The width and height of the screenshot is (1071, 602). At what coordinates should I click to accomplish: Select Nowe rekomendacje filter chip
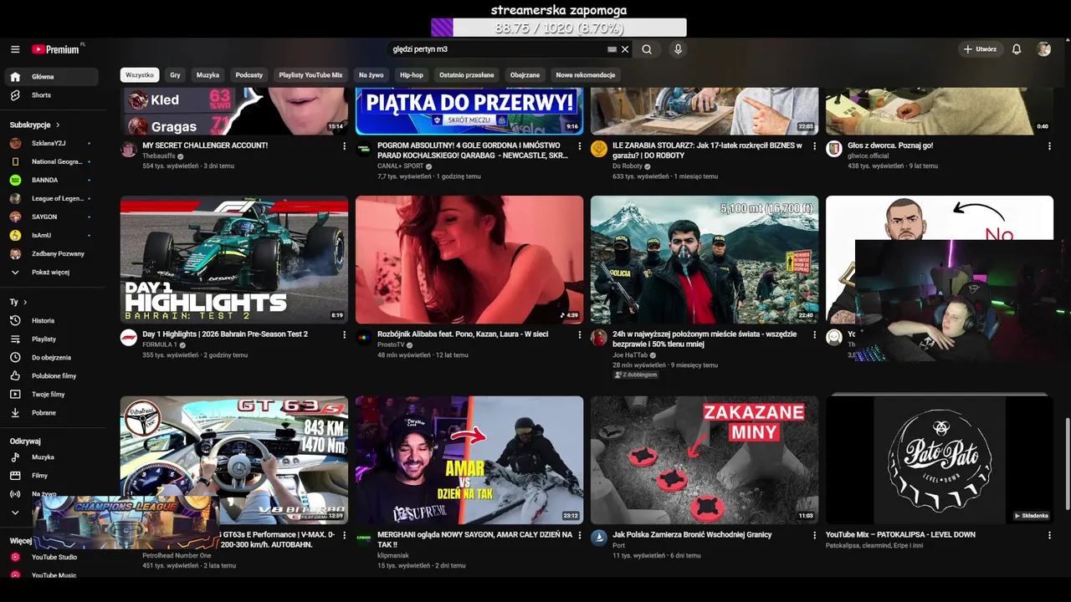click(586, 75)
